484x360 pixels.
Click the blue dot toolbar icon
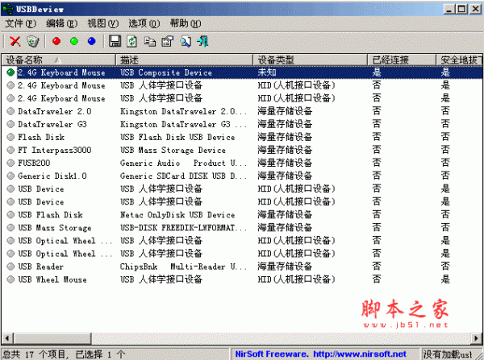[x=92, y=41]
